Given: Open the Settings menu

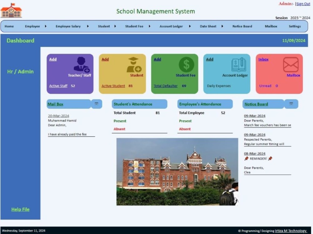Looking at the screenshot, I should click(295, 26).
